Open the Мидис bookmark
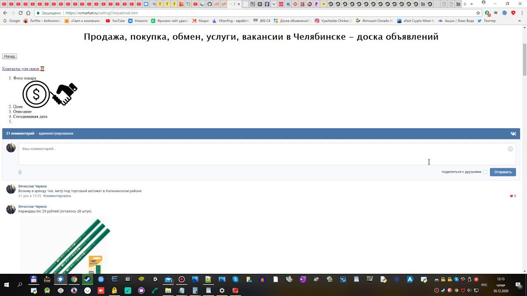The width and height of the screenshot is (527, 296). point(201,21)
